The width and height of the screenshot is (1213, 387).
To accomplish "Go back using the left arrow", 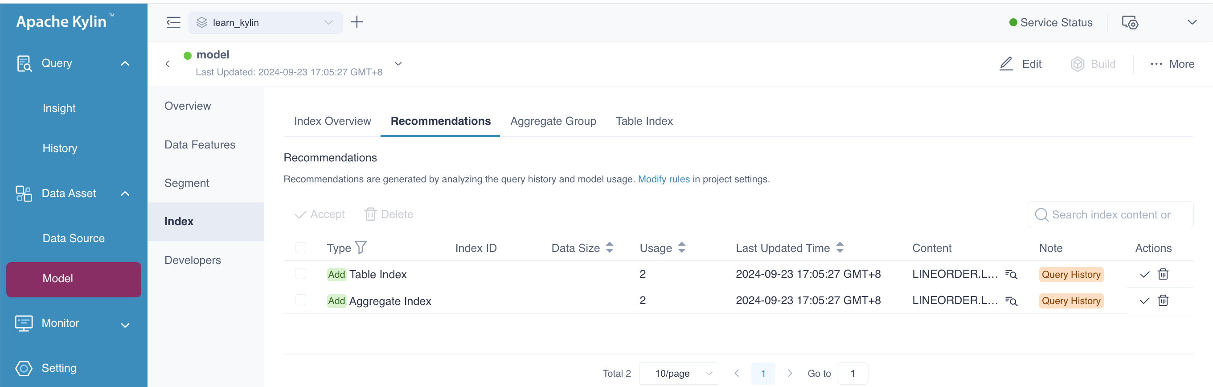I will coord(168,64).
